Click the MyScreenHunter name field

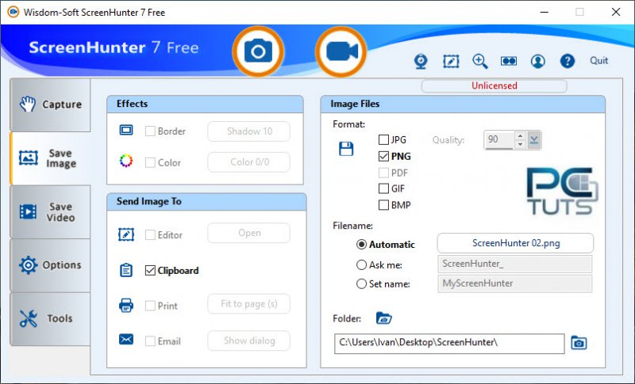[514, 283]
